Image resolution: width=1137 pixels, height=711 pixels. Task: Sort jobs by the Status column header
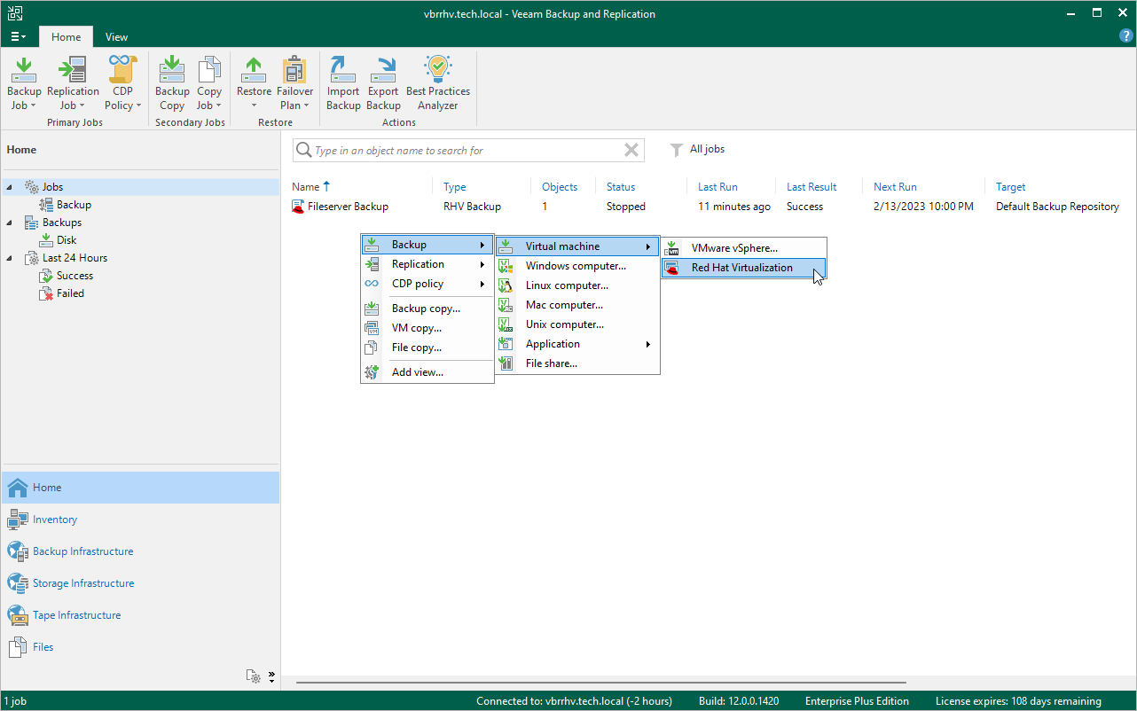tap(621, 187)
